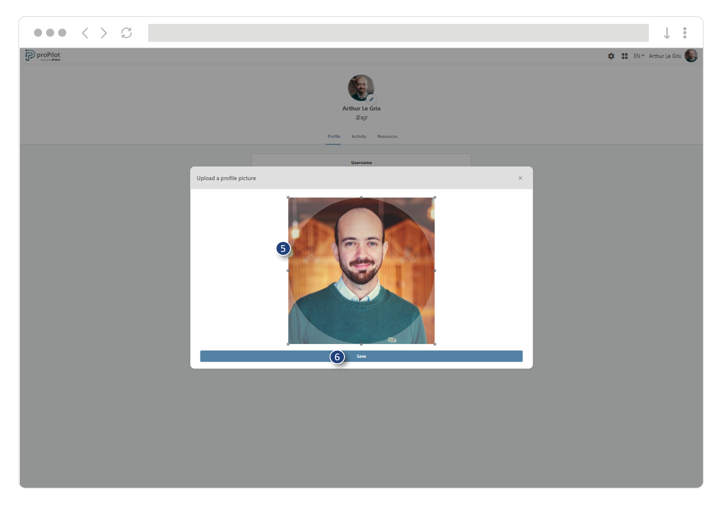Click the top-left crop handle of the image

[288, 197]
